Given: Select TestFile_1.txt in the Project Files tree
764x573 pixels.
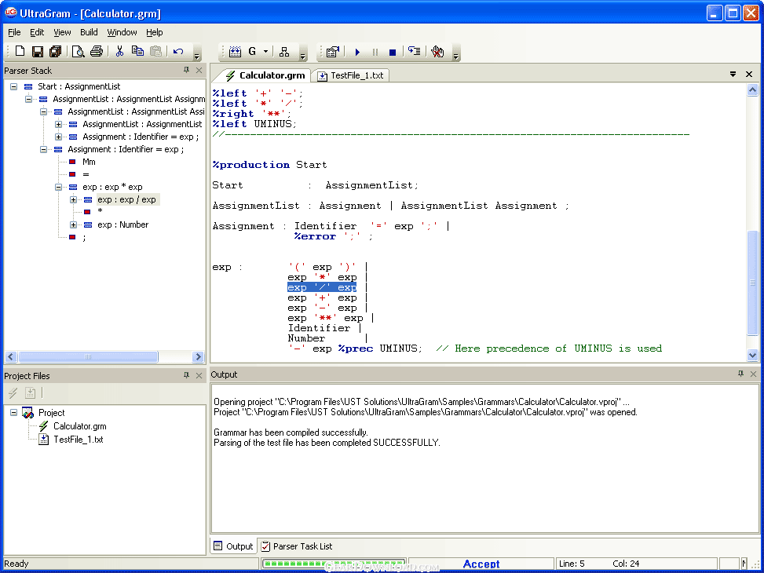Looking at the screenshot, I should [x=79, y=440].
